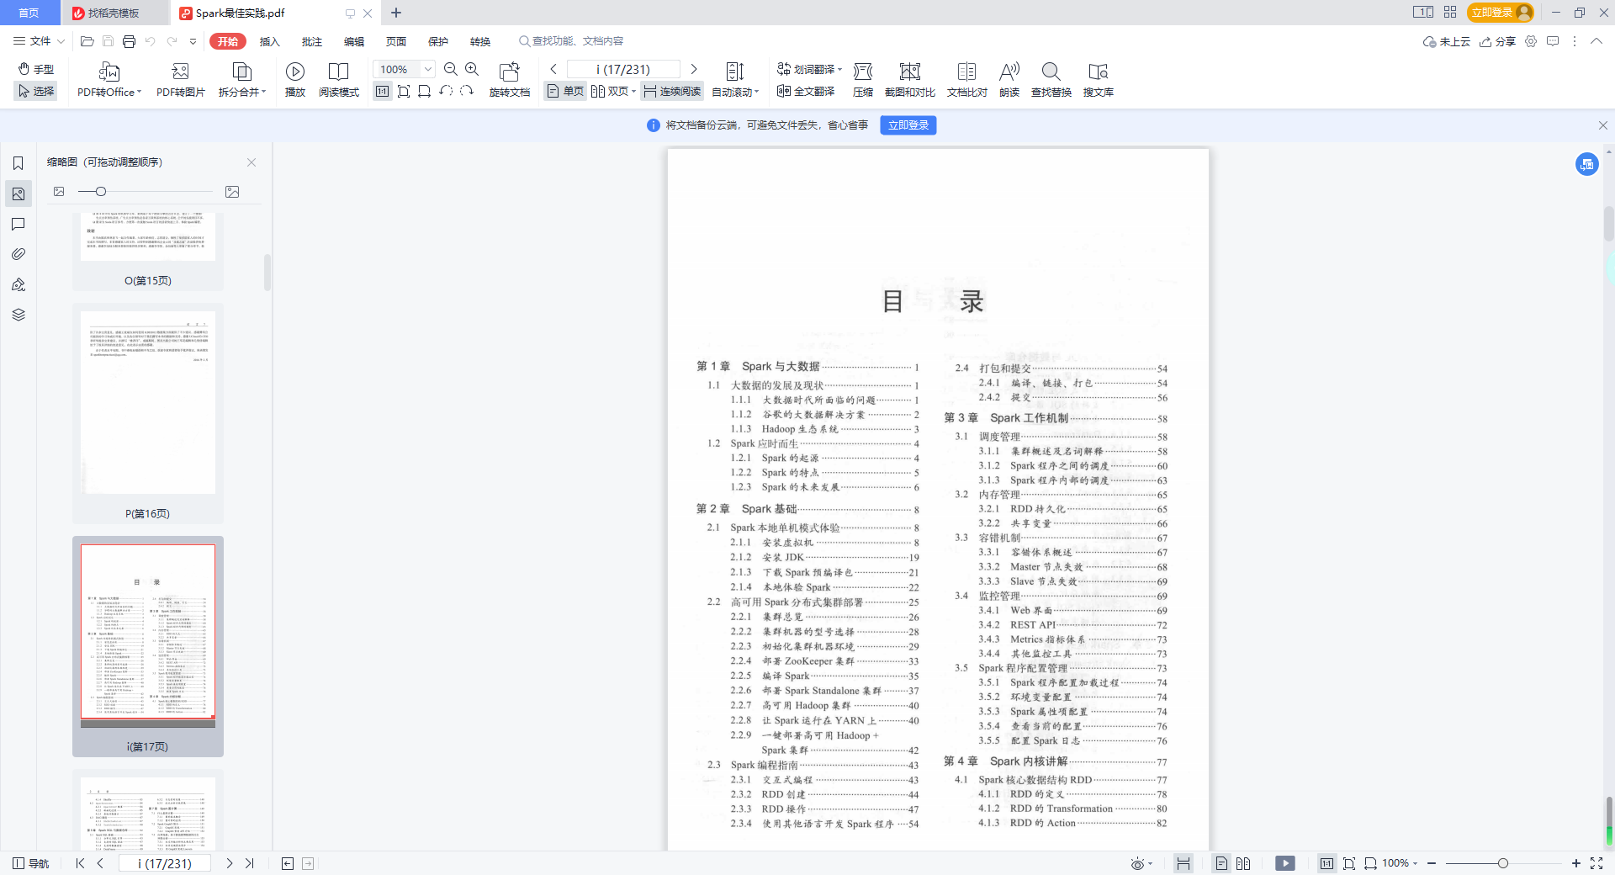
Task: Click the save icon in quick access bar
Action: click(x=108, y=41)
